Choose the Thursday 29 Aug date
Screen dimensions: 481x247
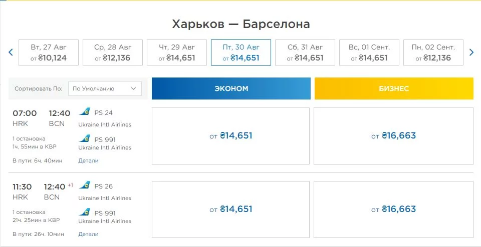coord(177,52)
